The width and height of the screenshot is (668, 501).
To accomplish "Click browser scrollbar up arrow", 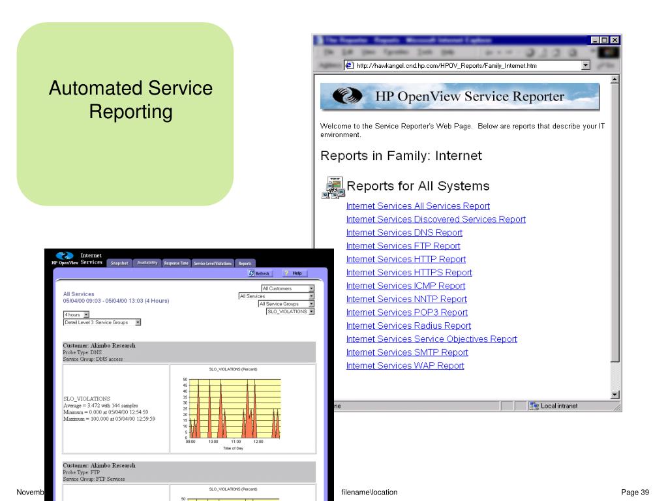I will 615,79.
